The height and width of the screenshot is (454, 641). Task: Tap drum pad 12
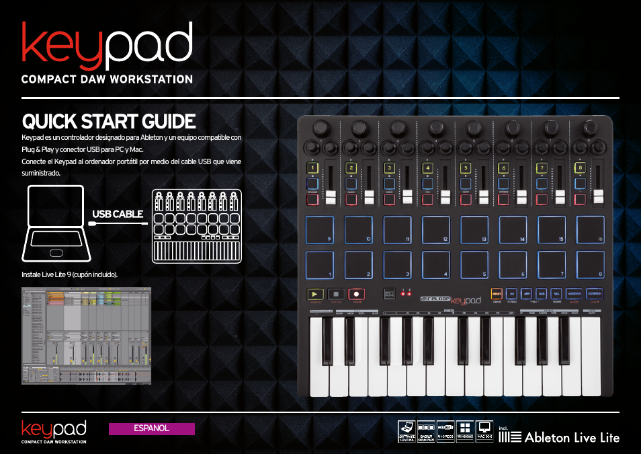point(436,230)
